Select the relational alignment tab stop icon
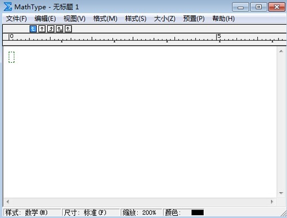Image resolution: width=287 pixels, height=218 pixels. [60, 29]
